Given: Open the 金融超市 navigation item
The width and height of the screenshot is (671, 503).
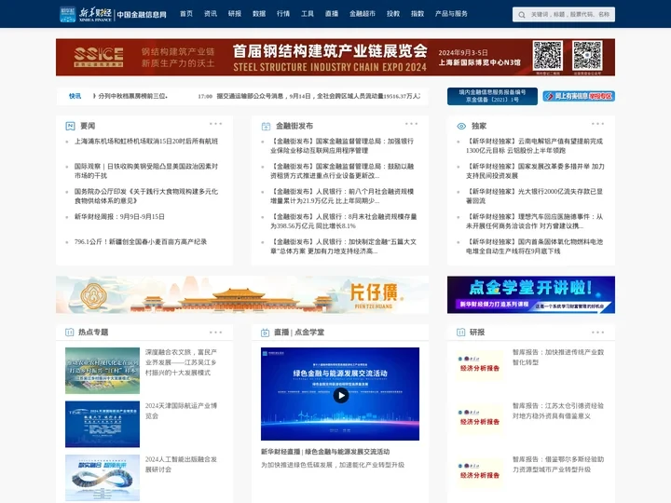Looking at the screenshot, I should tap(363, 14).
